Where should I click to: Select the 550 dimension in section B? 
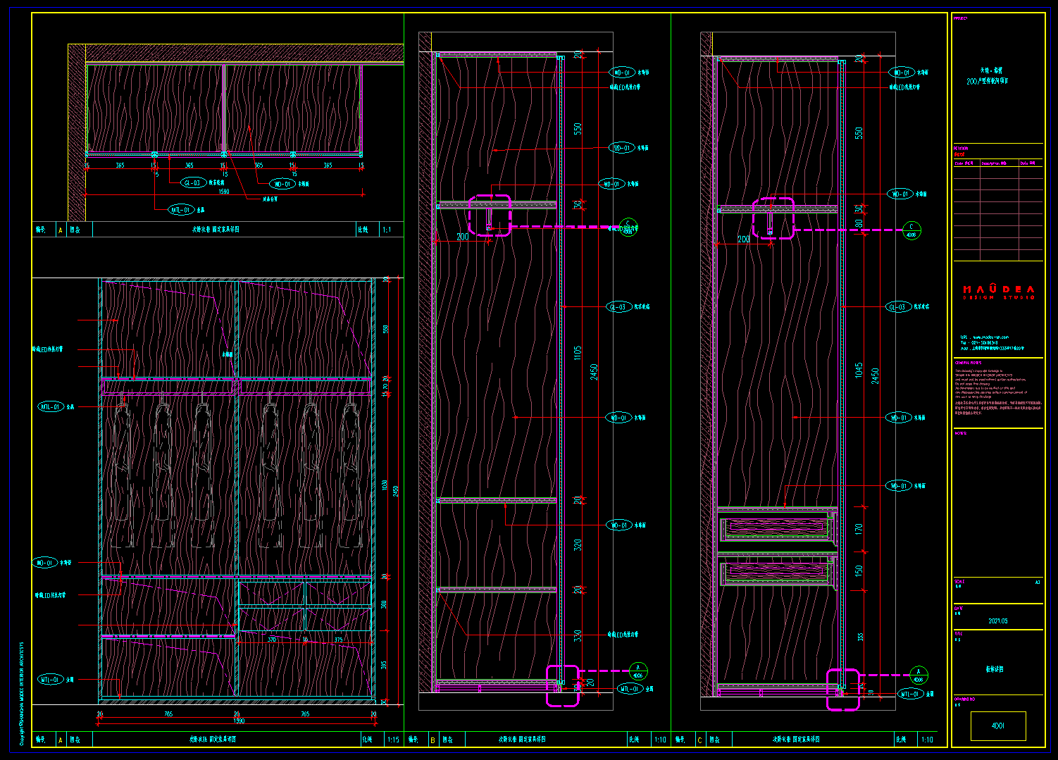pos(578,130)
